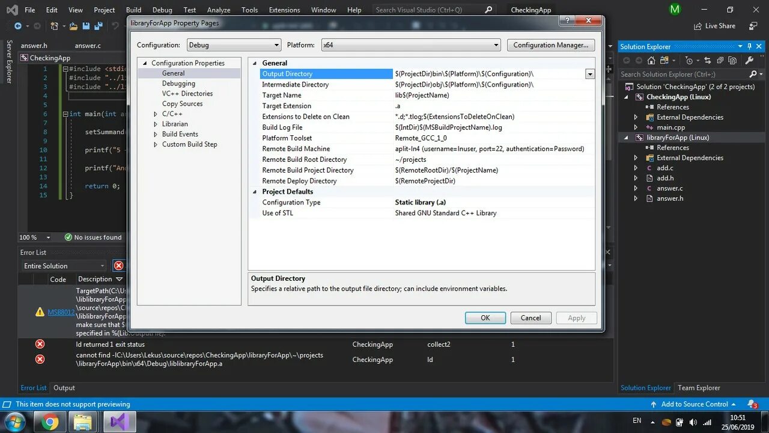Select the Copy Sources property page
The height and width of the screenshot is (433, 769).
pyautogui.click(x=182, y=104)
